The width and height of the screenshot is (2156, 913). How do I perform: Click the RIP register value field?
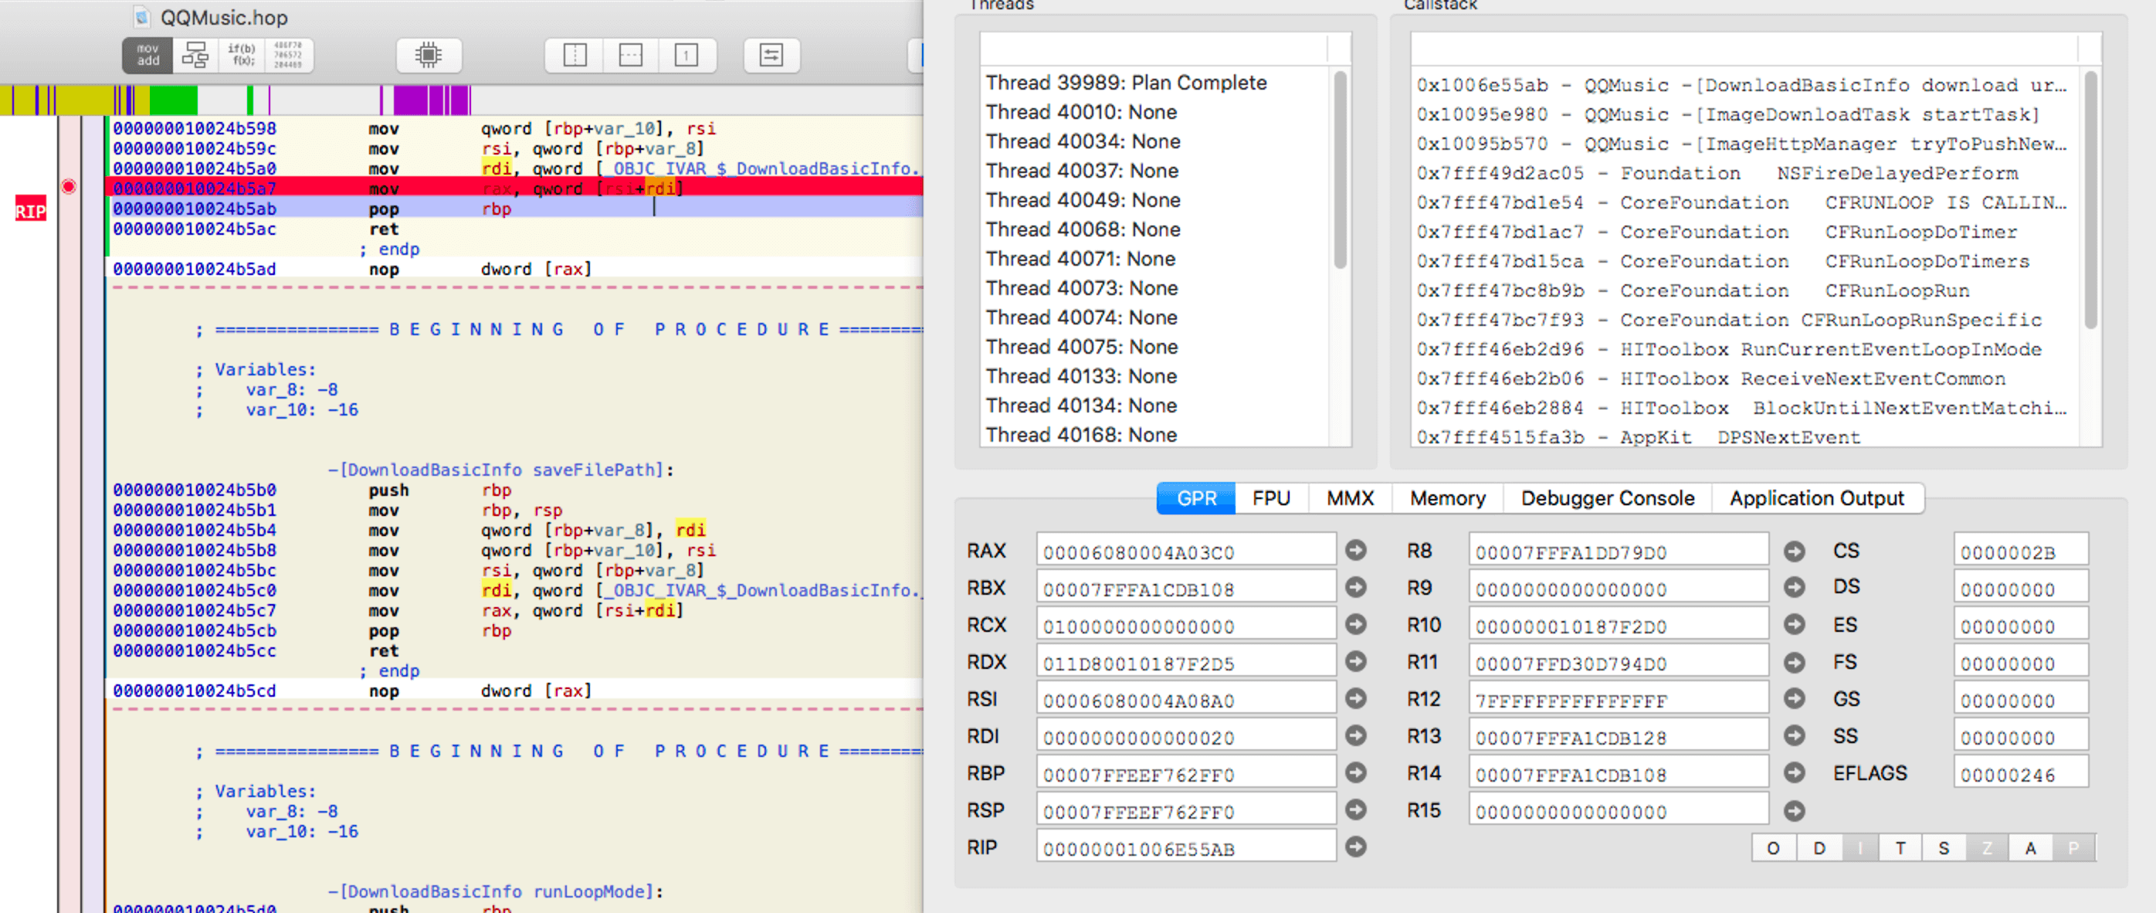(1185, 847)
